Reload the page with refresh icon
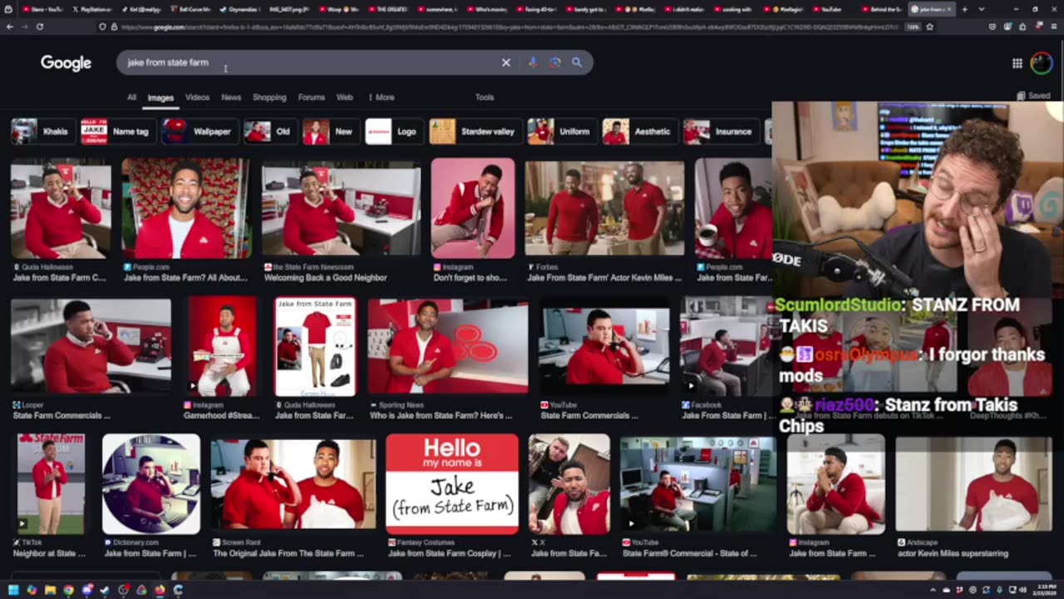The height and width of the screenshot is (599, 1064). coord(39,27)
